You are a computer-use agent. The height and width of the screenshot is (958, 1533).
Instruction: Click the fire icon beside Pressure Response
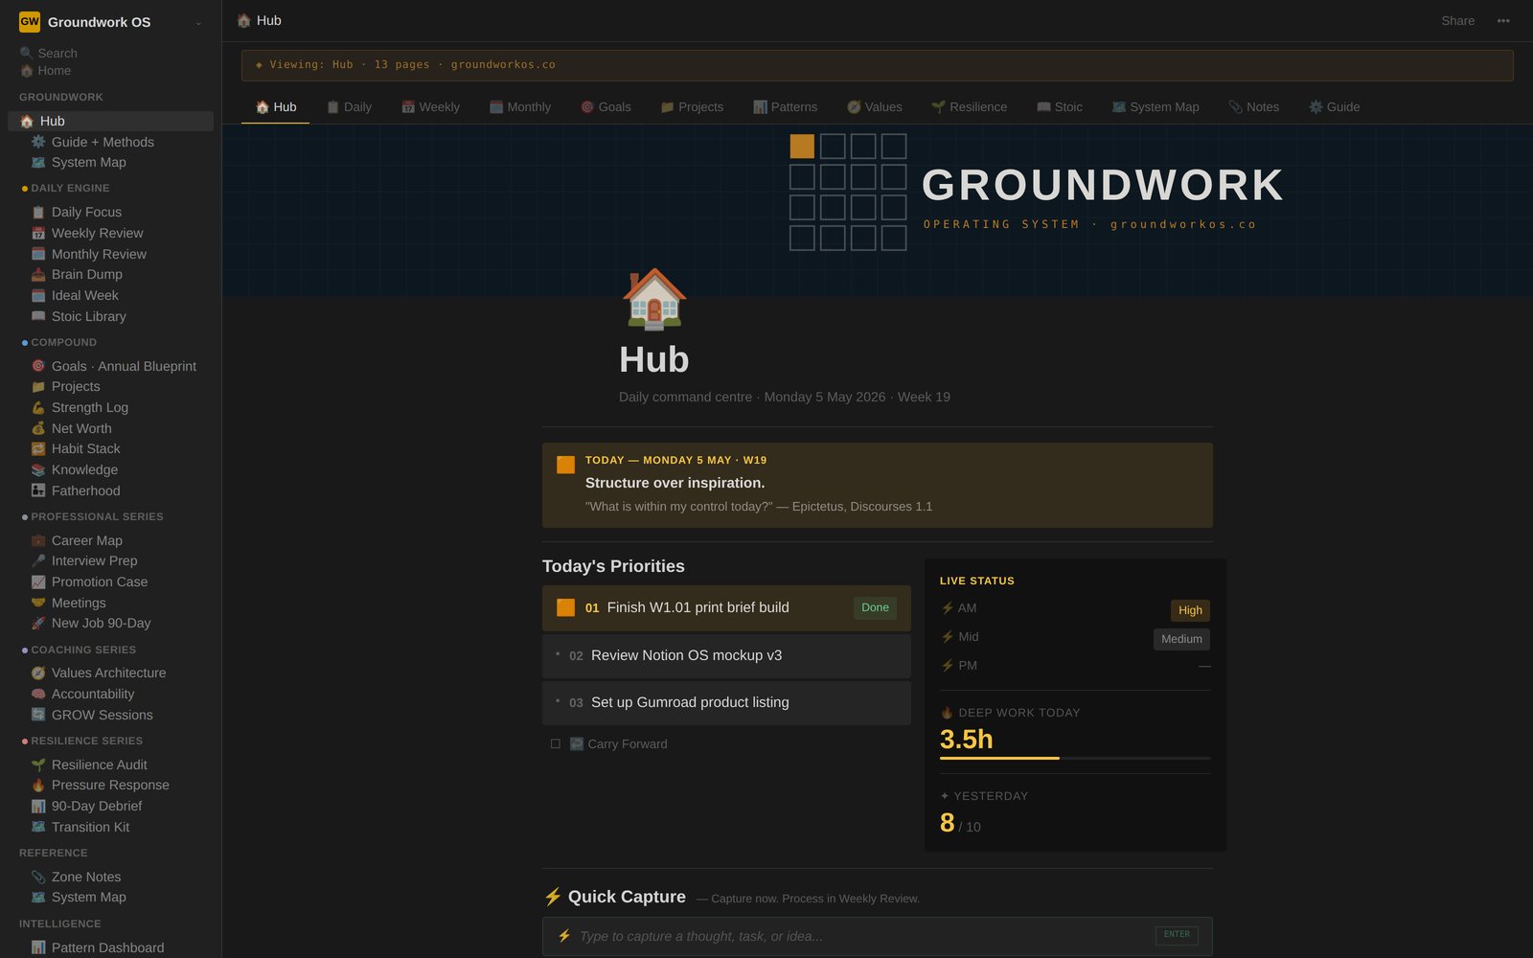point(38,785)
